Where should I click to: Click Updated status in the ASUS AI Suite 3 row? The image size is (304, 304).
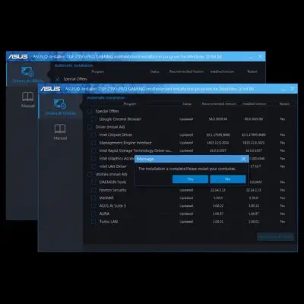tap(186, 206)
